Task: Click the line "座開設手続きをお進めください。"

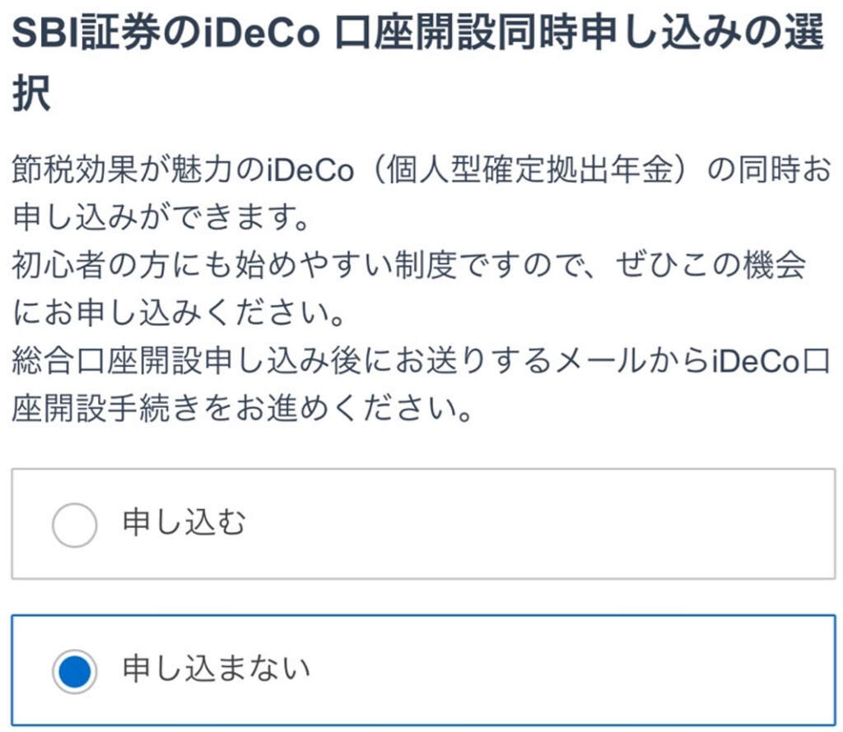Action: 241,405
